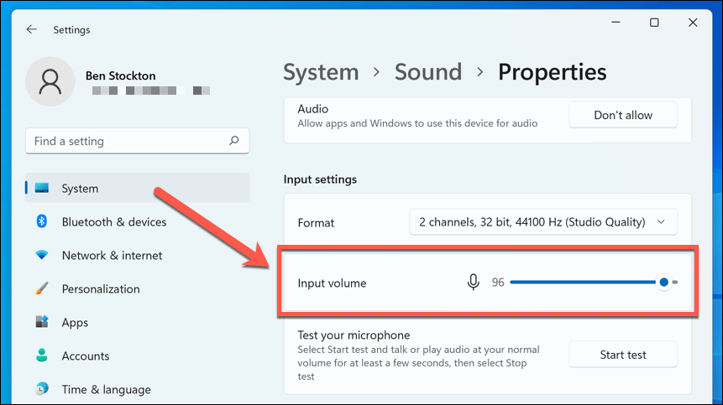Open the Format dropdown for input
This screenshot has width=723, height=405.
542,222
